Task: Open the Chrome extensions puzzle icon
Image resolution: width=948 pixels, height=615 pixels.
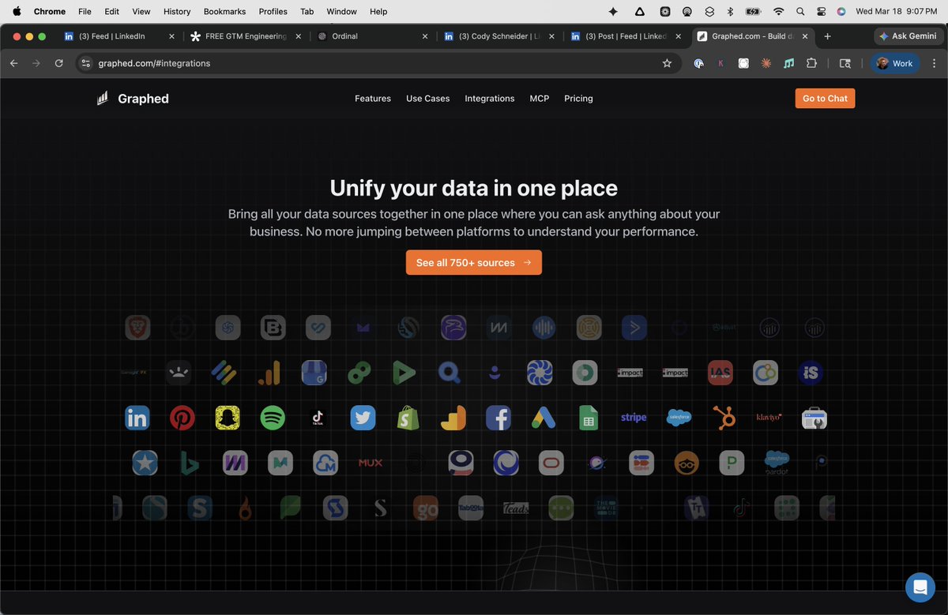Action: click(x=811, y=63)
